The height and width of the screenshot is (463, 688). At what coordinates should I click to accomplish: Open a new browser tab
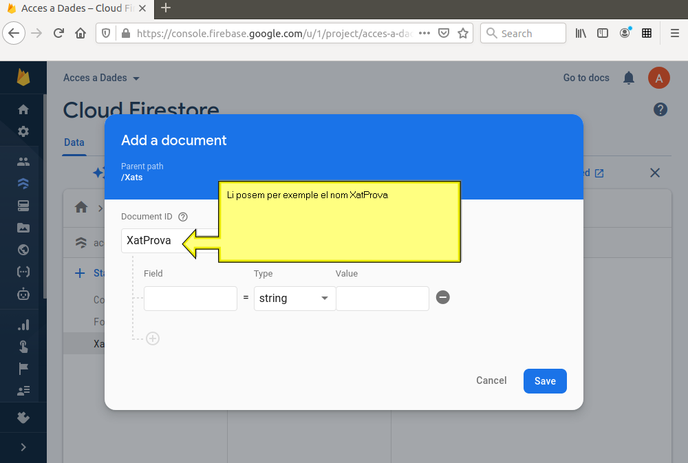coord(165,8)
